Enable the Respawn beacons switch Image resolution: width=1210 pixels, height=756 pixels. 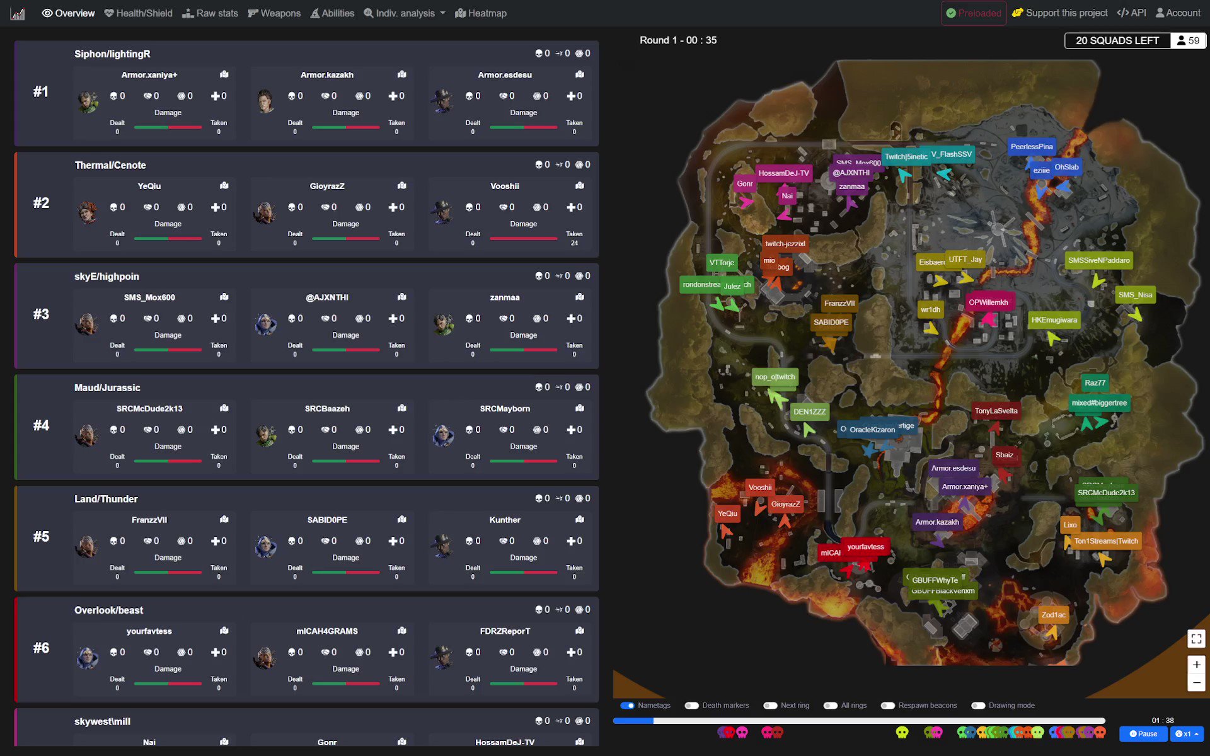pos(888,706)
